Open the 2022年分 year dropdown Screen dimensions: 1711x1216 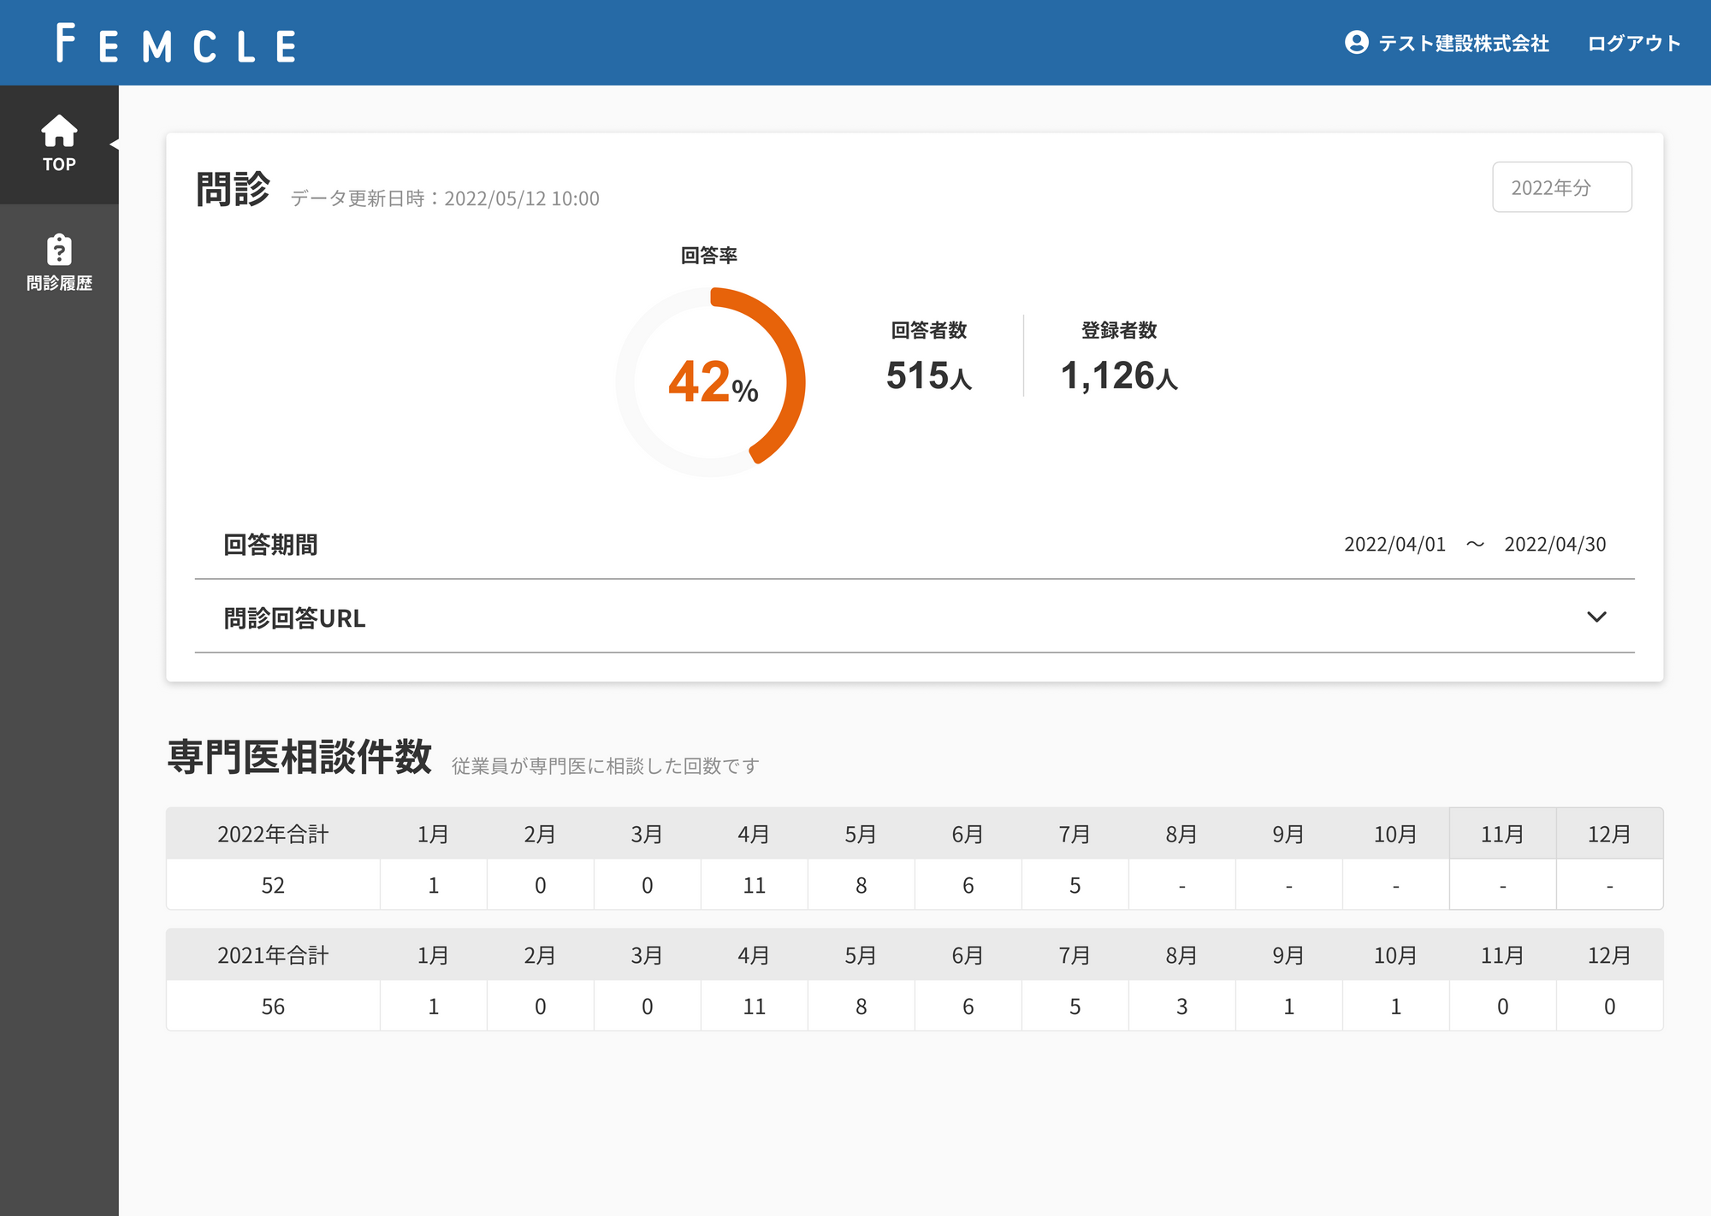point(1561,187)
